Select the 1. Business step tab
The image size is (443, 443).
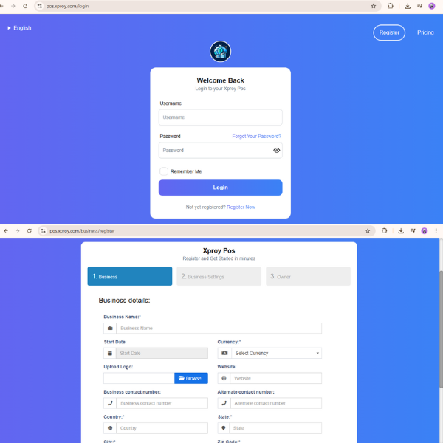[x=130, y=276]
